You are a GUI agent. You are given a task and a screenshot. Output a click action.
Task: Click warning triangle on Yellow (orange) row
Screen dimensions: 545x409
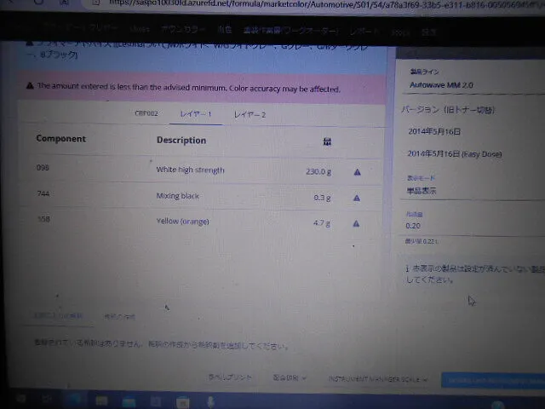(x=357, y=223)
